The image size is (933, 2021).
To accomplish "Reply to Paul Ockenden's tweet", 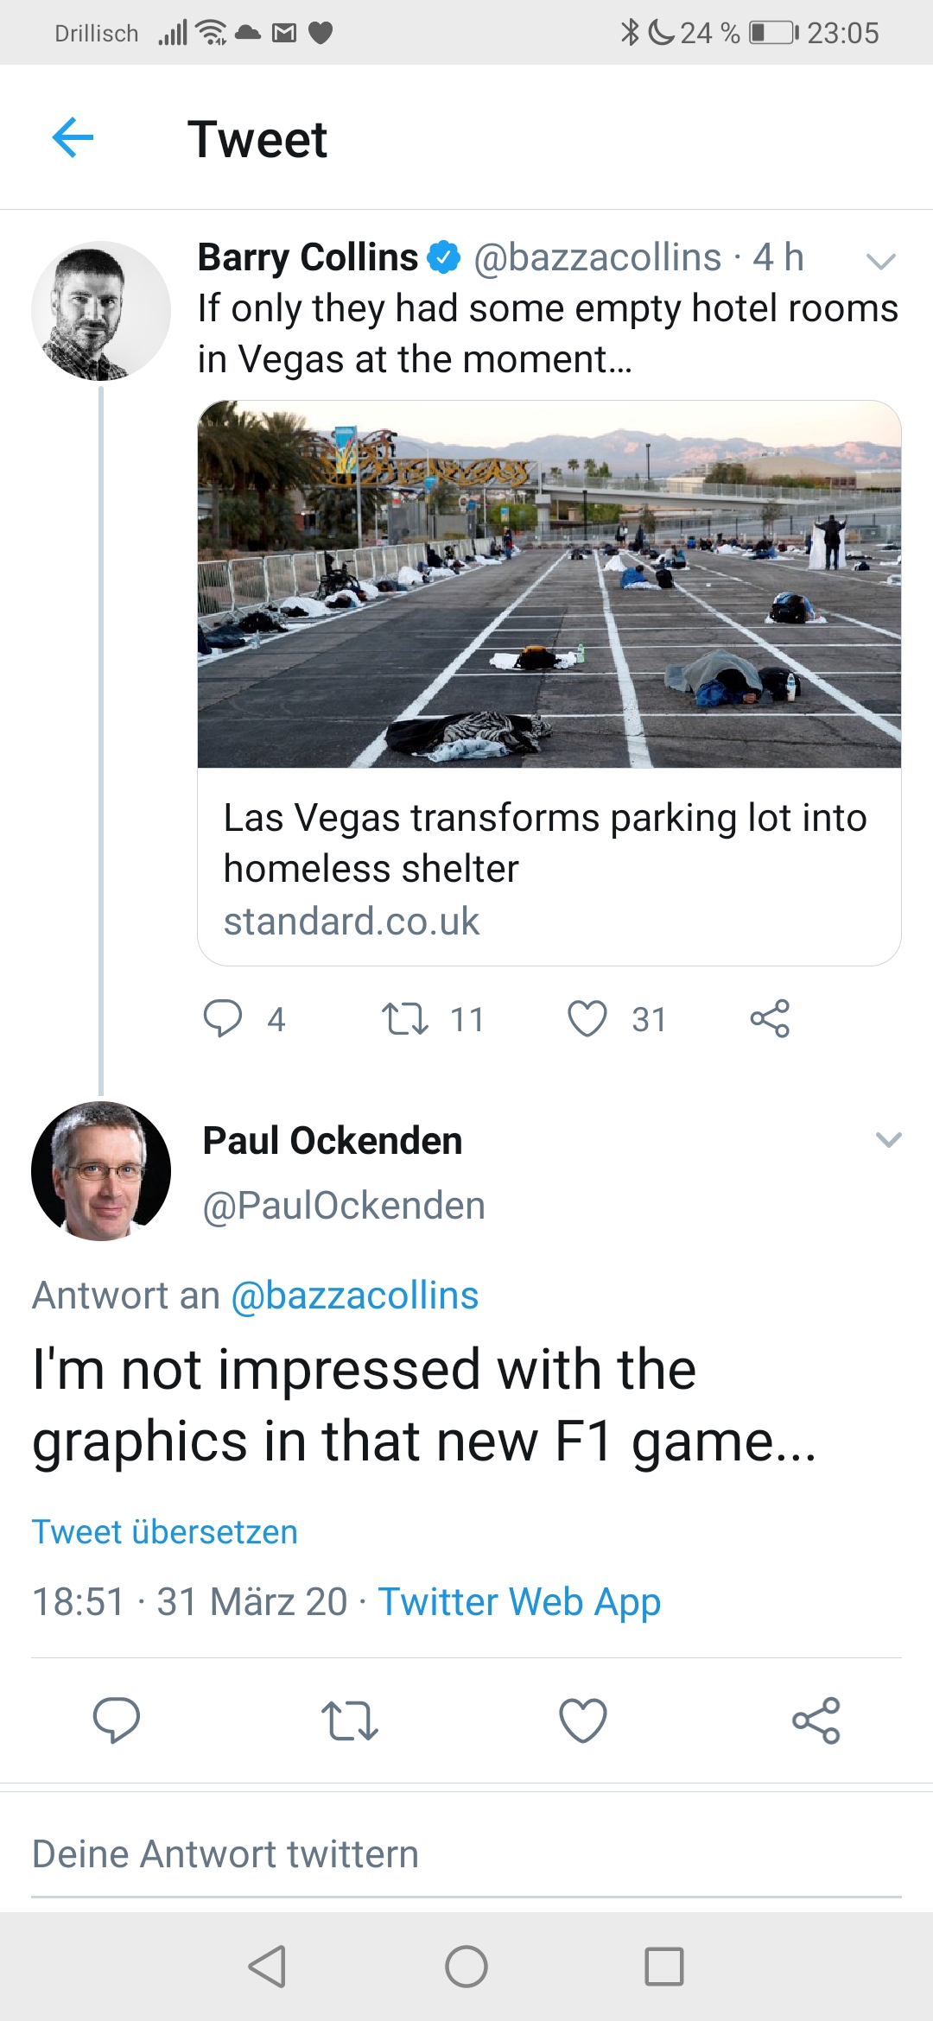I will [x=117, y=1720].
